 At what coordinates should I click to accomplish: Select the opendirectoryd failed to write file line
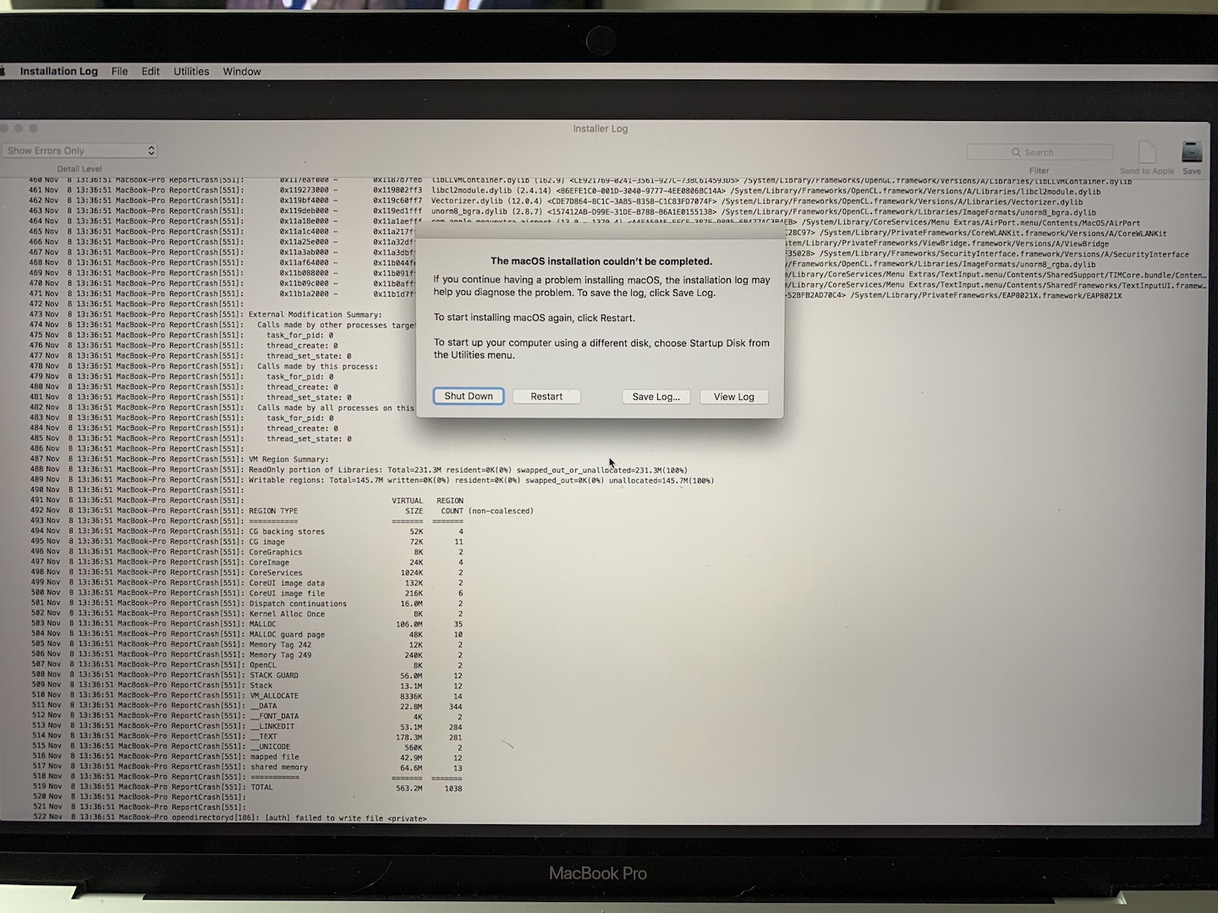(228, 818)
